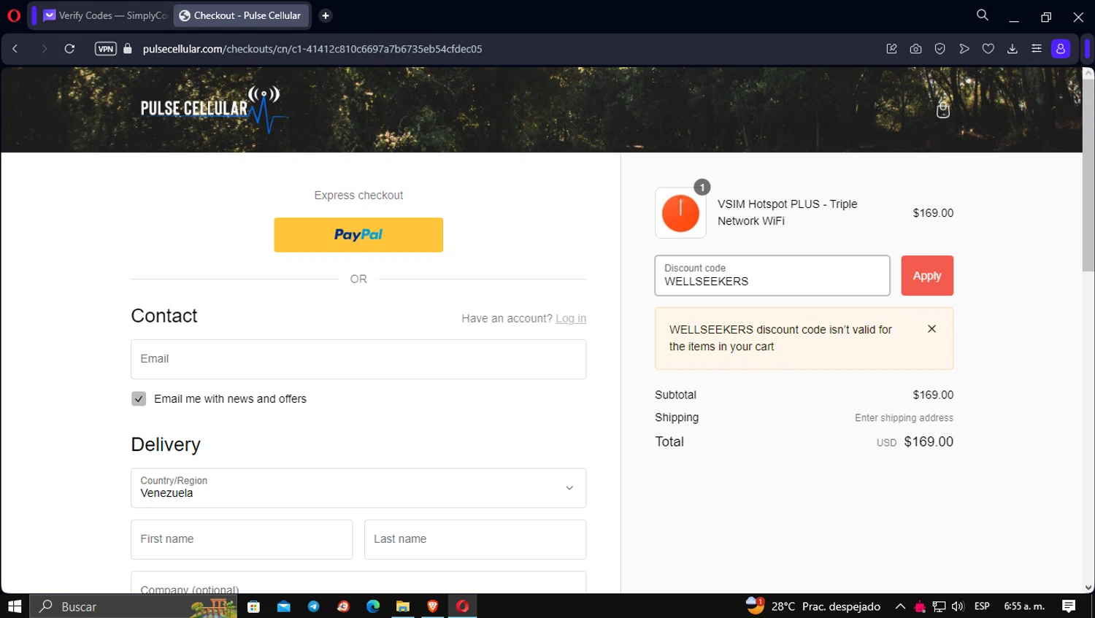The height and width of the screenshot is (618, 1095).
Task: Open network icon in system tray
Action: (939, 606)
